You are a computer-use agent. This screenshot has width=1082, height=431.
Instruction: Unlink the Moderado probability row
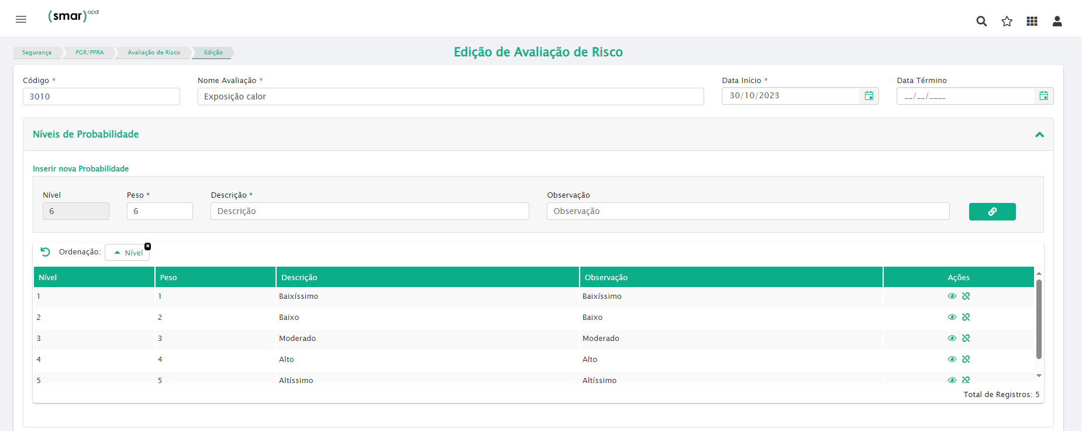tap(966, 338)
